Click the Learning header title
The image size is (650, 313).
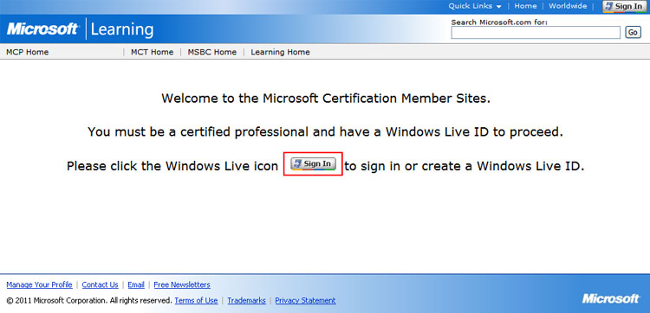point(122,29)
